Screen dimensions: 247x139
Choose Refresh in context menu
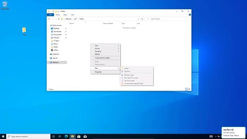coord(105,54)
